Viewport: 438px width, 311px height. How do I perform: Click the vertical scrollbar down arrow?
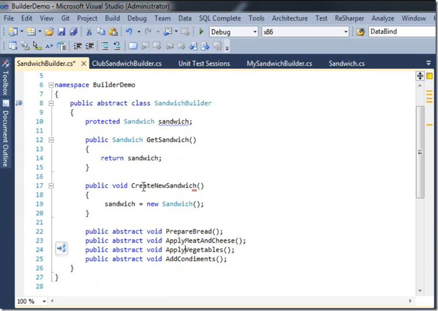click(x=420, y=291)
